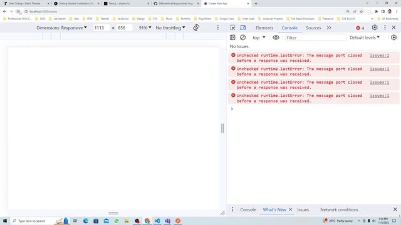Clear the console

coord(242,37)
